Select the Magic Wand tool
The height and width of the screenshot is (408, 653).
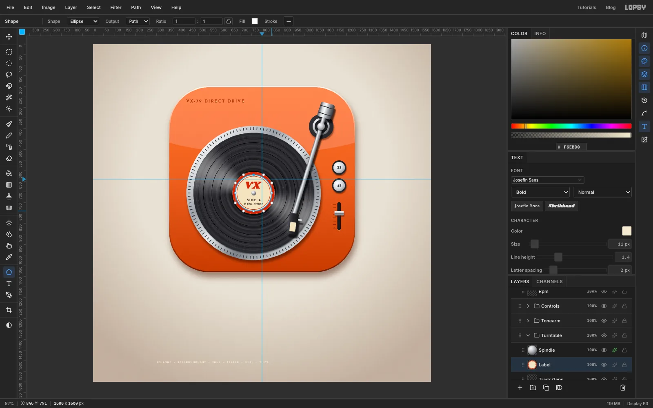[9, 98]
